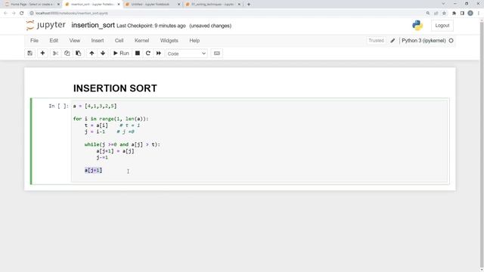This screenshot has height=272, width=484.
Task: Go back in browser history
Action: coord(5,14)
